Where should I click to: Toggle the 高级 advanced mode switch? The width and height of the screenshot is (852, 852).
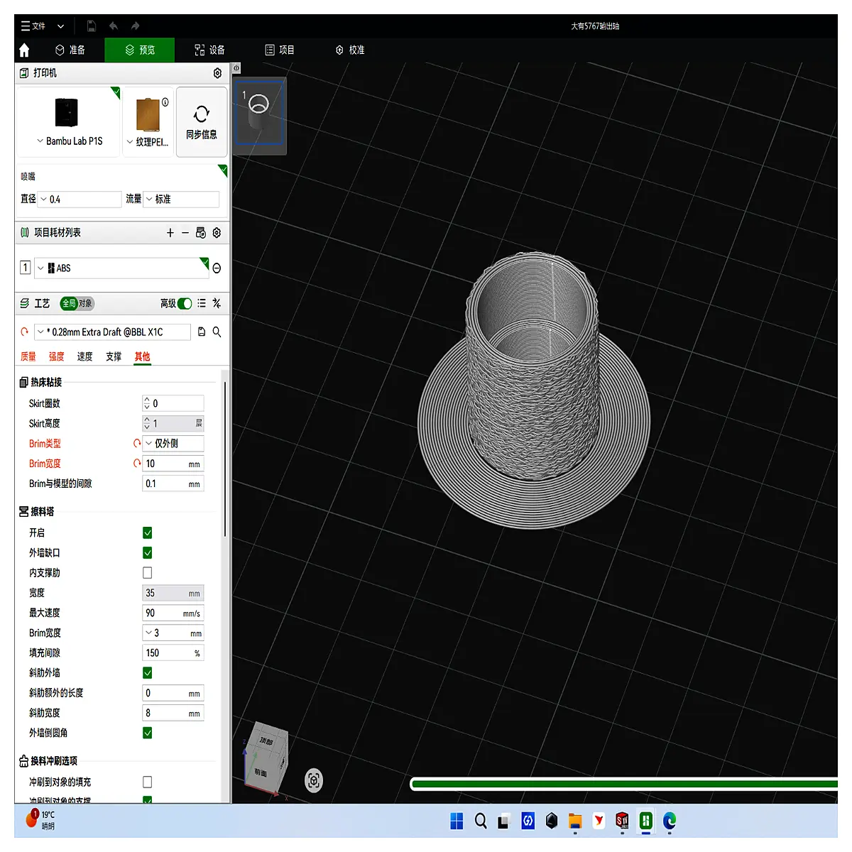(185, 303)
